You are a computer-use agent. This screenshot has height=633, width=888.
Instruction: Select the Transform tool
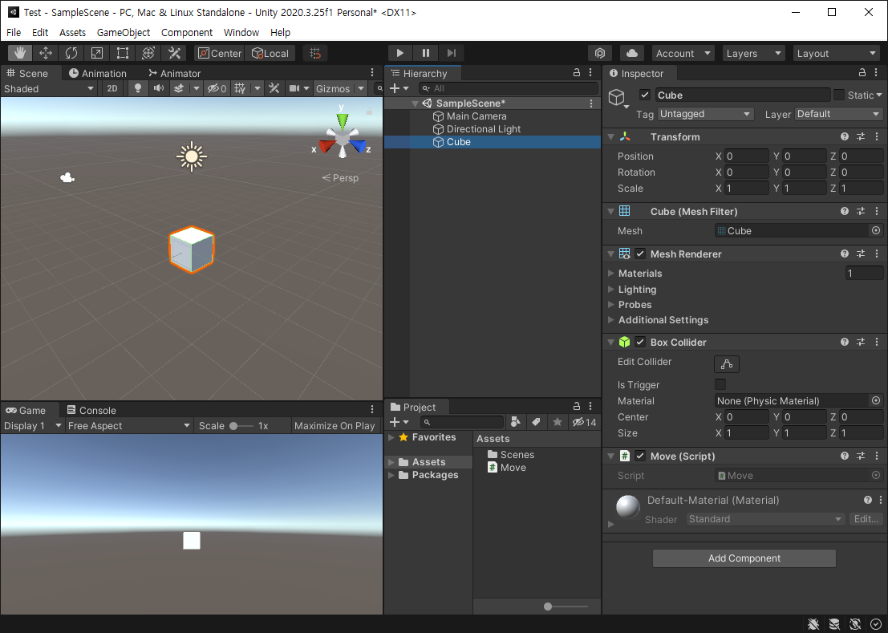click(148, 53)
